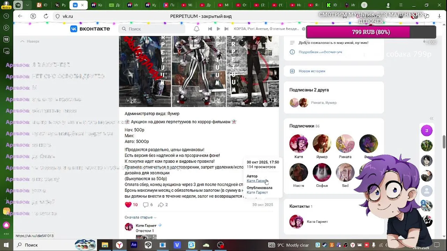Image resolution: width=447 pixels, height=251 pixels.
Task: Open the post comments icon
Action: tap(146, 205)
